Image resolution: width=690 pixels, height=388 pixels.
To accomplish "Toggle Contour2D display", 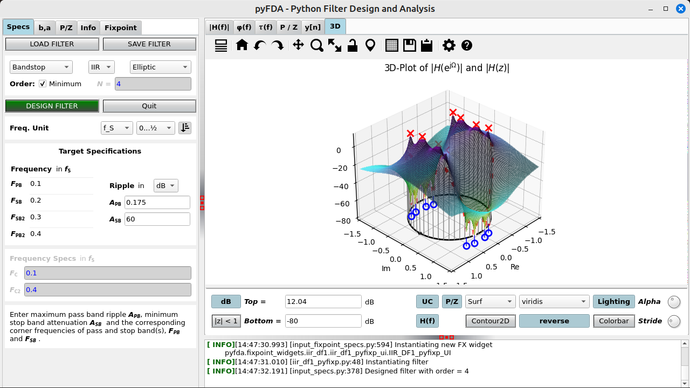I will [x=491, y=321].
